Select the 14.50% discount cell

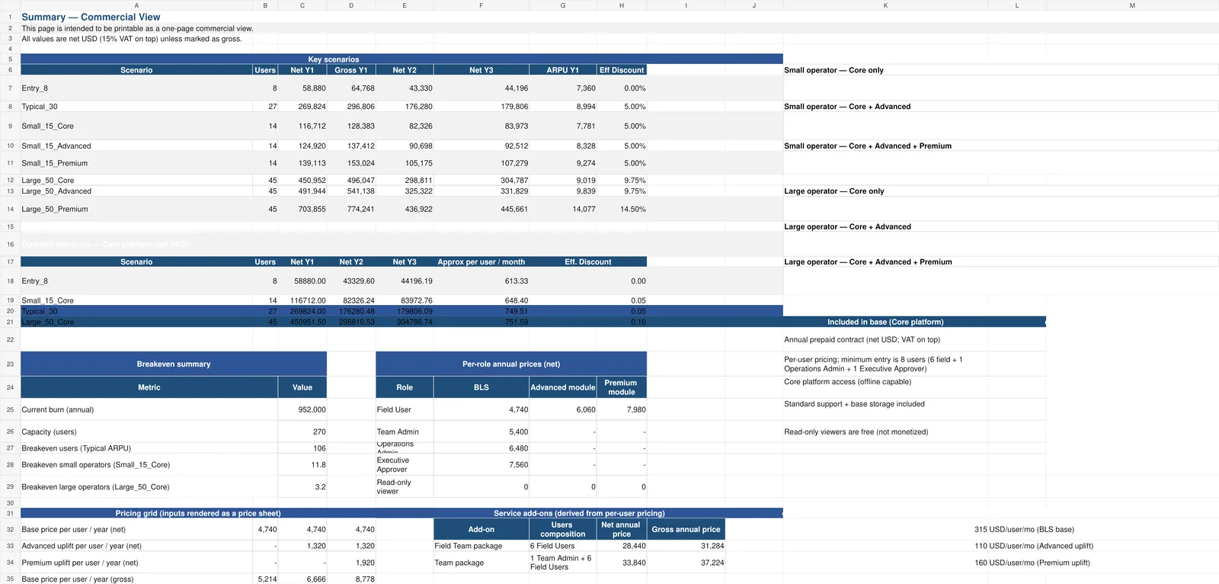(622, 209)
